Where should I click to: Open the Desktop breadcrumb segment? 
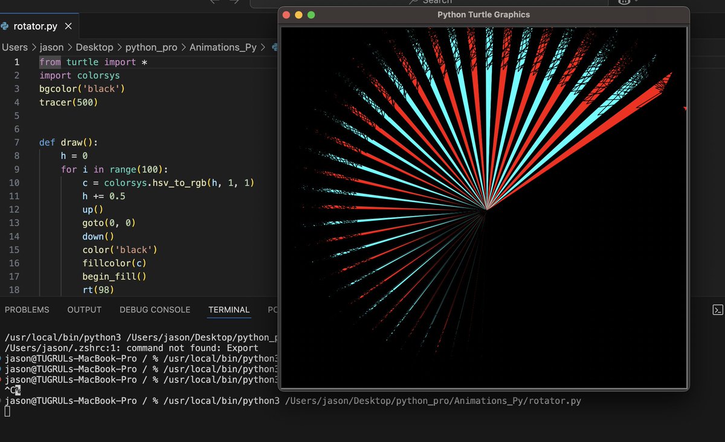click(x=94, y=47)
